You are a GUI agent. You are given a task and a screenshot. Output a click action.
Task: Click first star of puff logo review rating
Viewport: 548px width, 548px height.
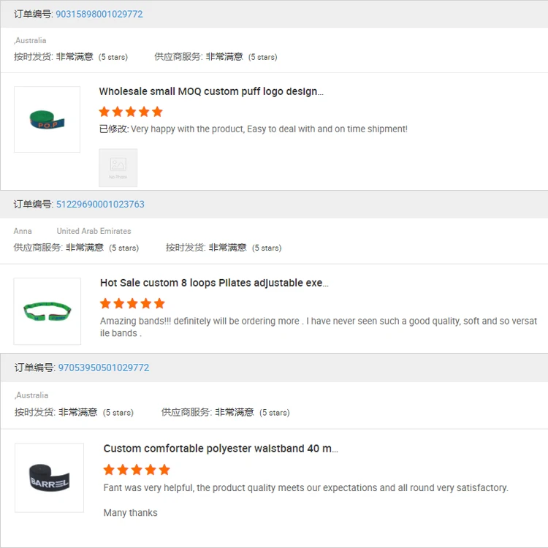tap(104, 112)
